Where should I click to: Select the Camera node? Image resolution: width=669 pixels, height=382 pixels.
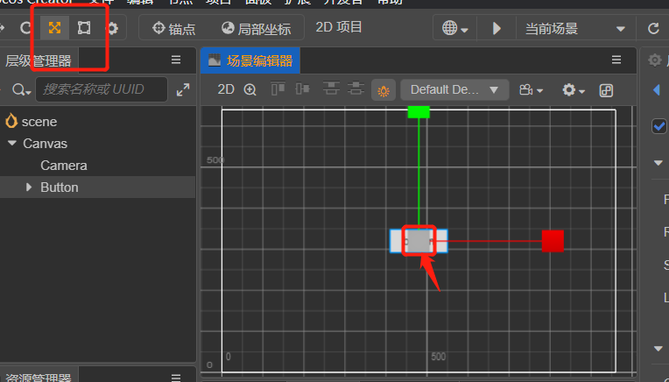coord(64,166)
